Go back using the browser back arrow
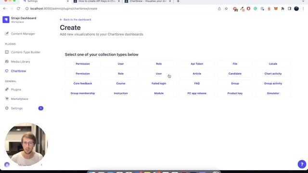Image resolution: width=308 pixels, height=173 pixels. click(5, 9)
